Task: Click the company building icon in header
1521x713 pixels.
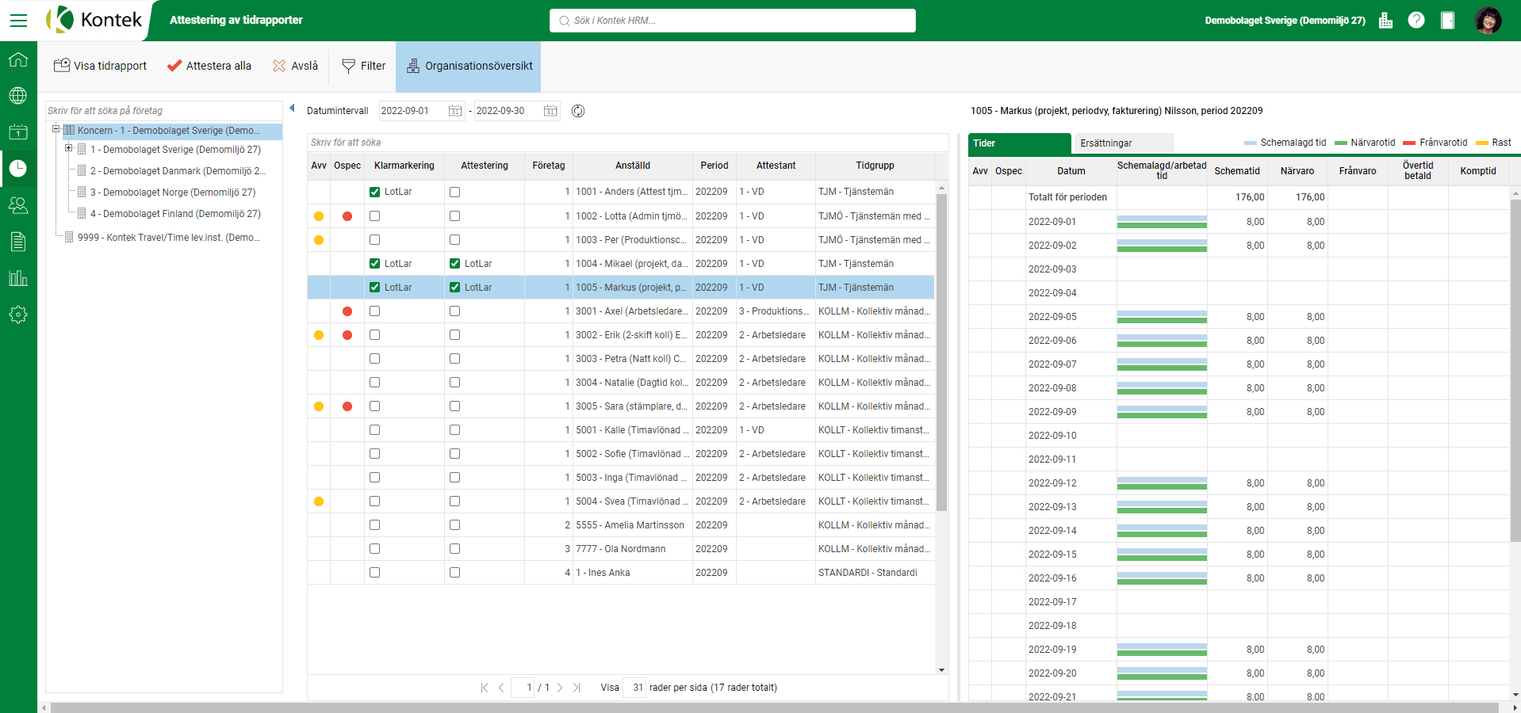Action: point(1385,21)
